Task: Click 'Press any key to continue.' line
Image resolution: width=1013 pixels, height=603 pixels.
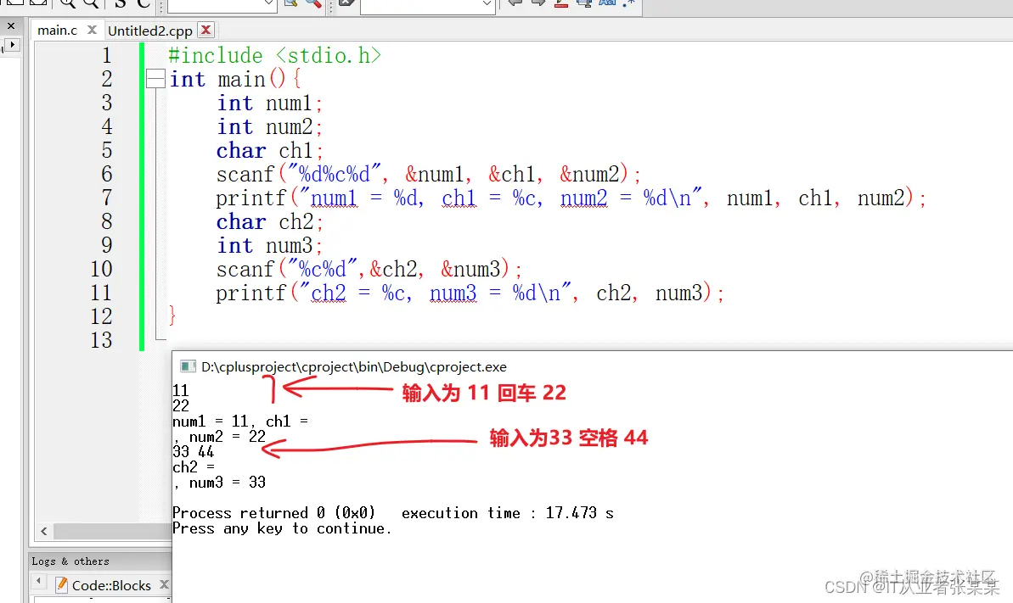Action: 282,528
